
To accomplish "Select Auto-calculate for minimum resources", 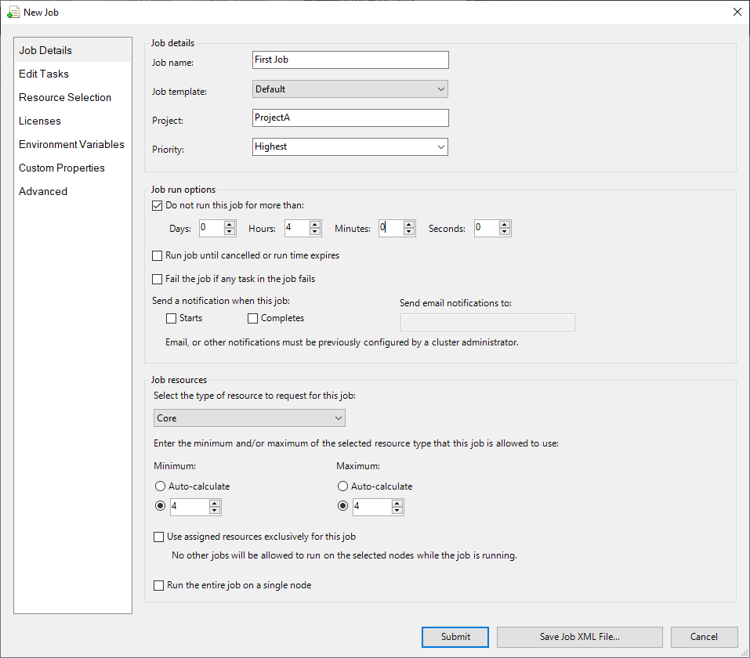I will [160, 486].
